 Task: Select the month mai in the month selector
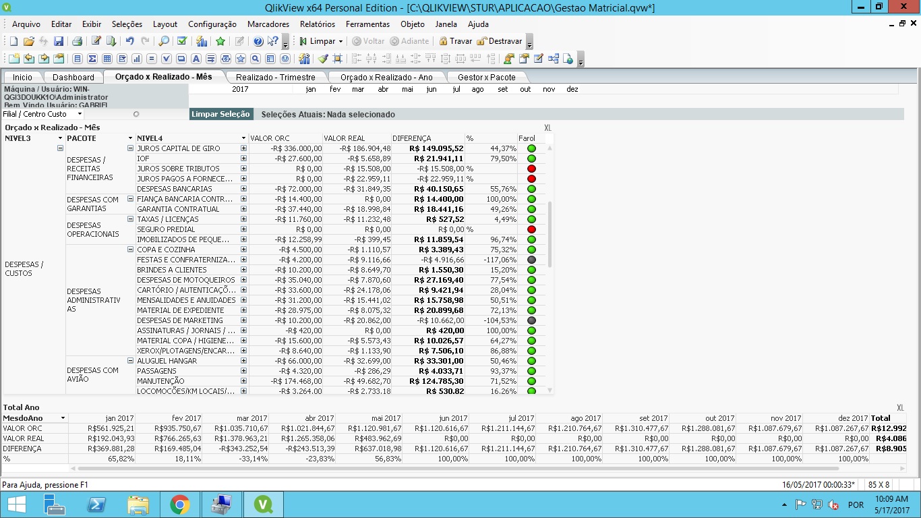click(407, 89)
